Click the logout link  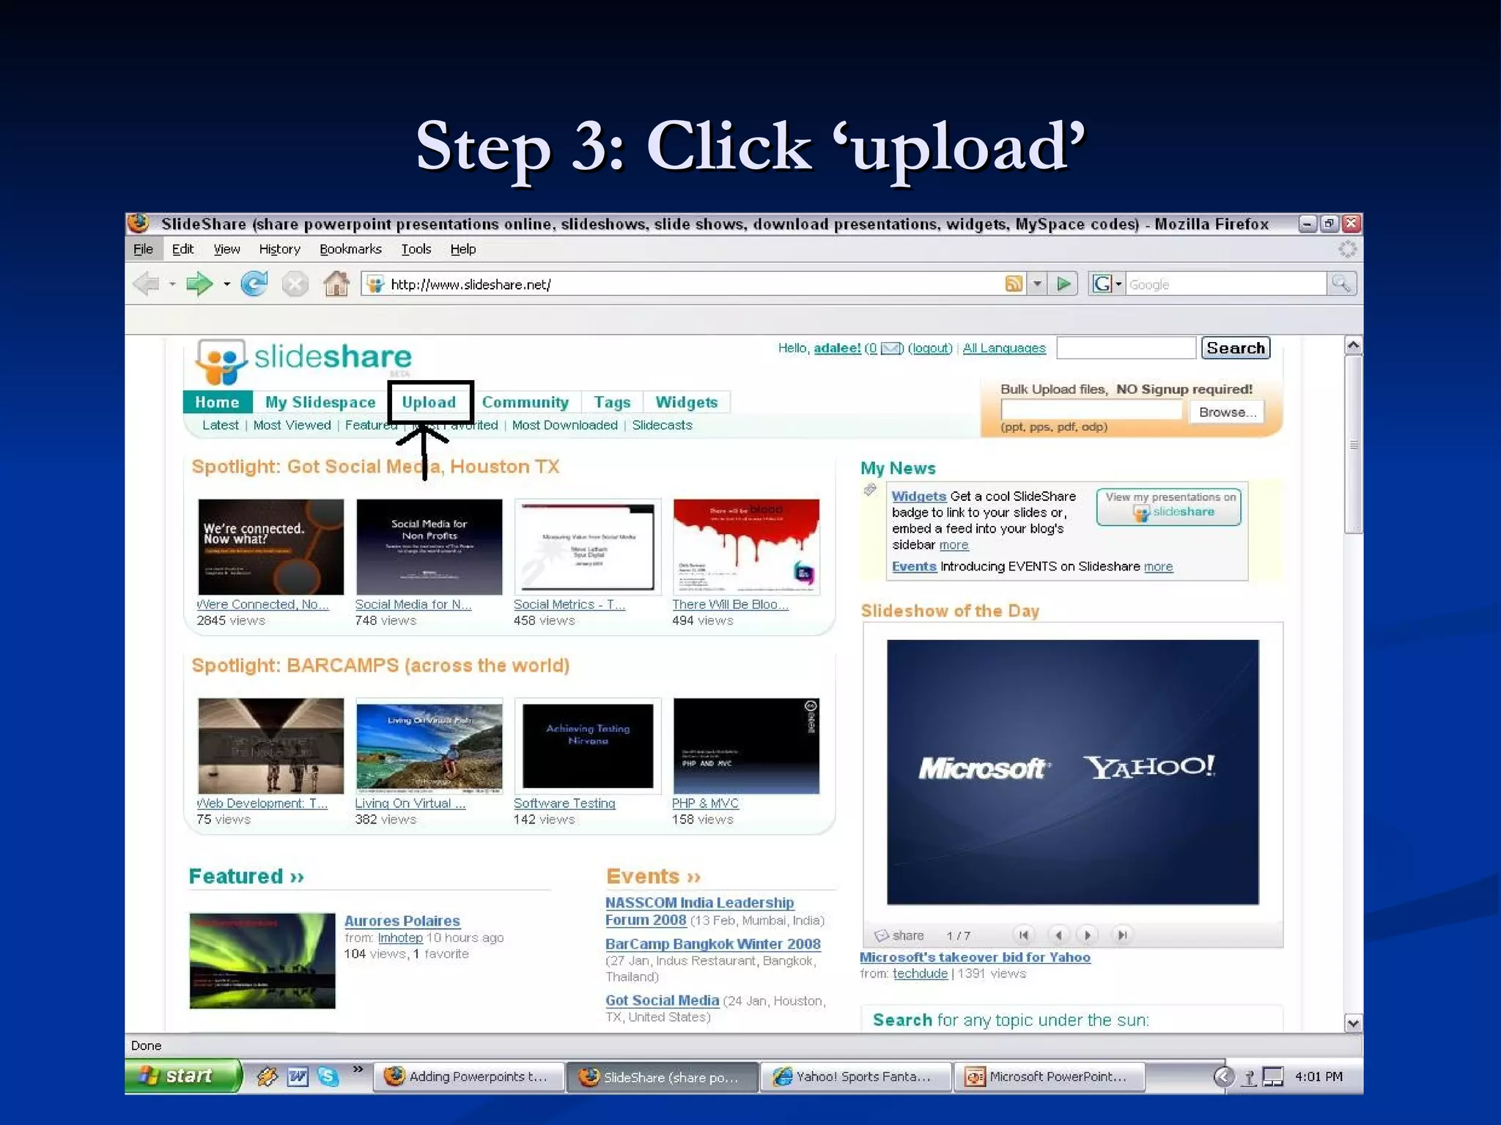(x=930, y=349)
